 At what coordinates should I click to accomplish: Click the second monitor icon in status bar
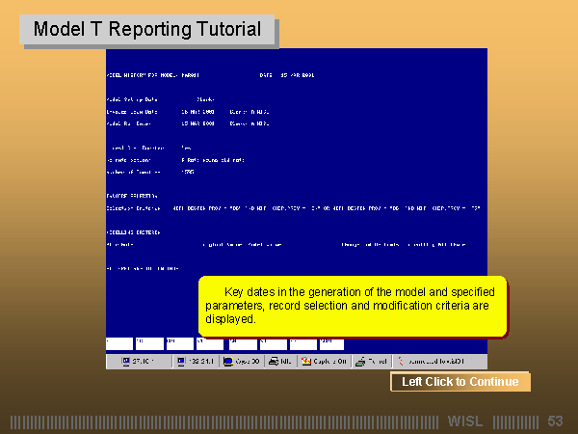pyautogui.click(x=179, y=362)
